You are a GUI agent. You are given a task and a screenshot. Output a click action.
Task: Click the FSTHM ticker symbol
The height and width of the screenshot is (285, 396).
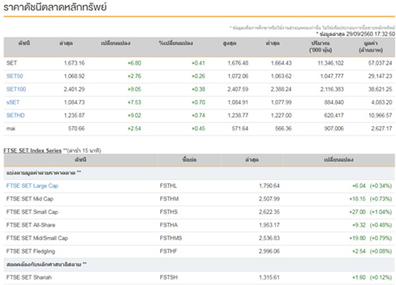pos(169,199)
